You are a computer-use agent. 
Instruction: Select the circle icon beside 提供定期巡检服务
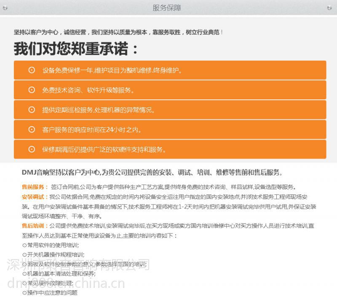[32, 109]
